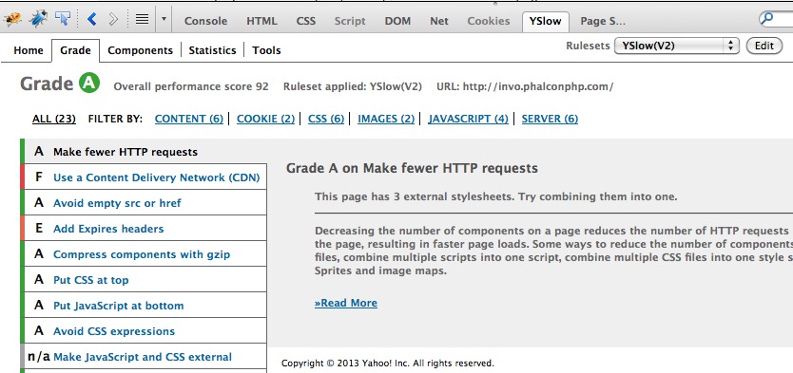The image size is (793, 373).
Task: Filter results by JAVASCRIPT (4)
Action: 469,119
